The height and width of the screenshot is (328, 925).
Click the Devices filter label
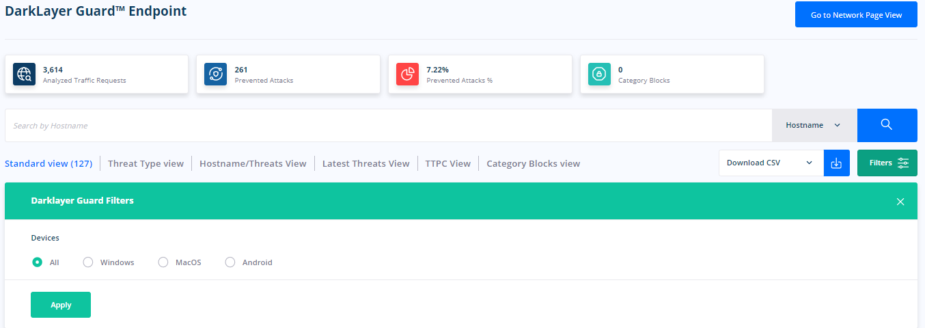point(45,238)
